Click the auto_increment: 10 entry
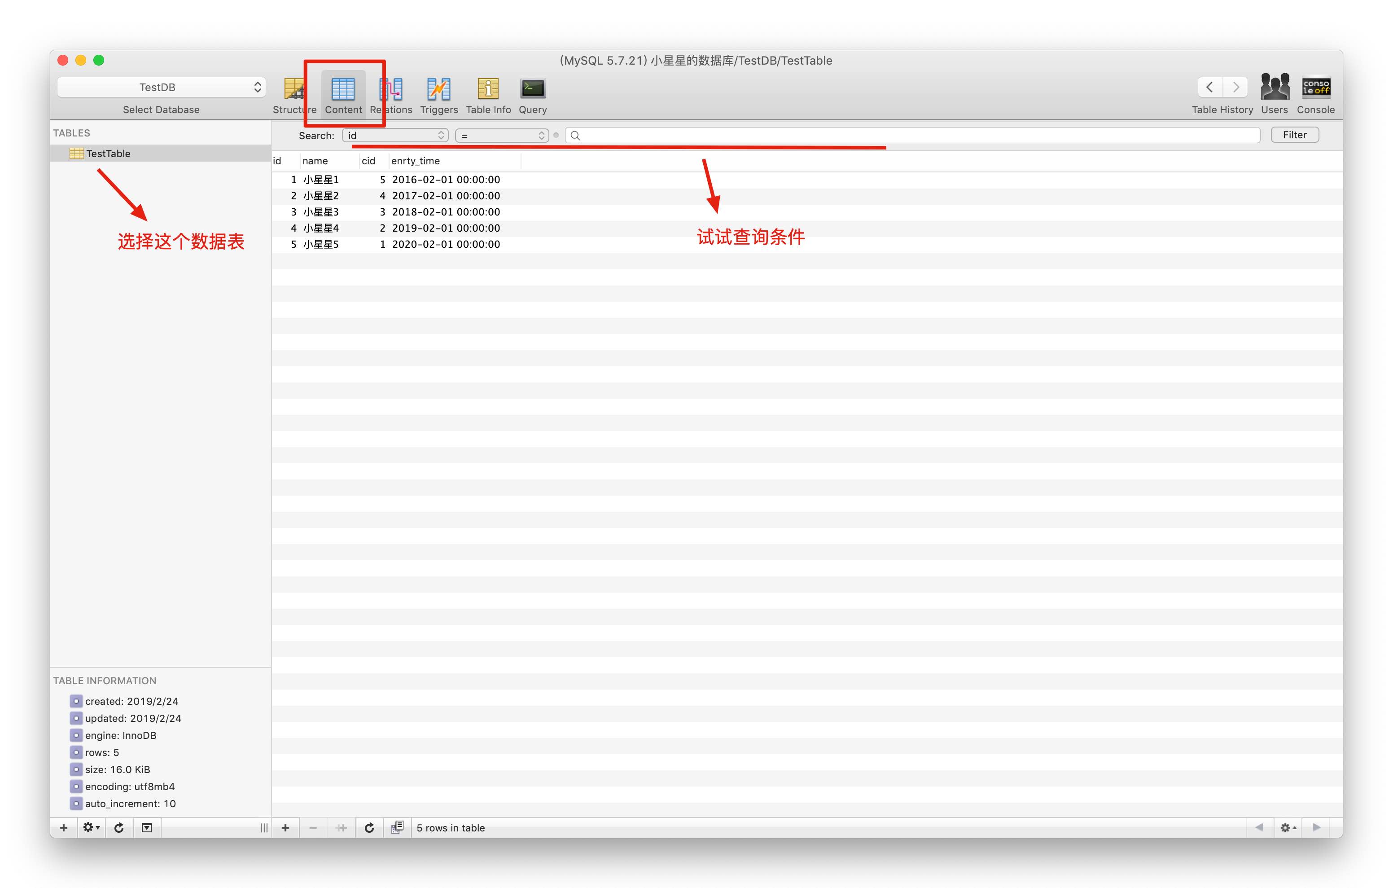This screenshot has width=1393, height=888. pos(130,804)
